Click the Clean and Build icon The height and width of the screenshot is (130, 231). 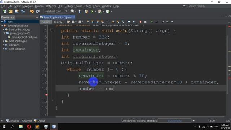[x=86, y=11]
